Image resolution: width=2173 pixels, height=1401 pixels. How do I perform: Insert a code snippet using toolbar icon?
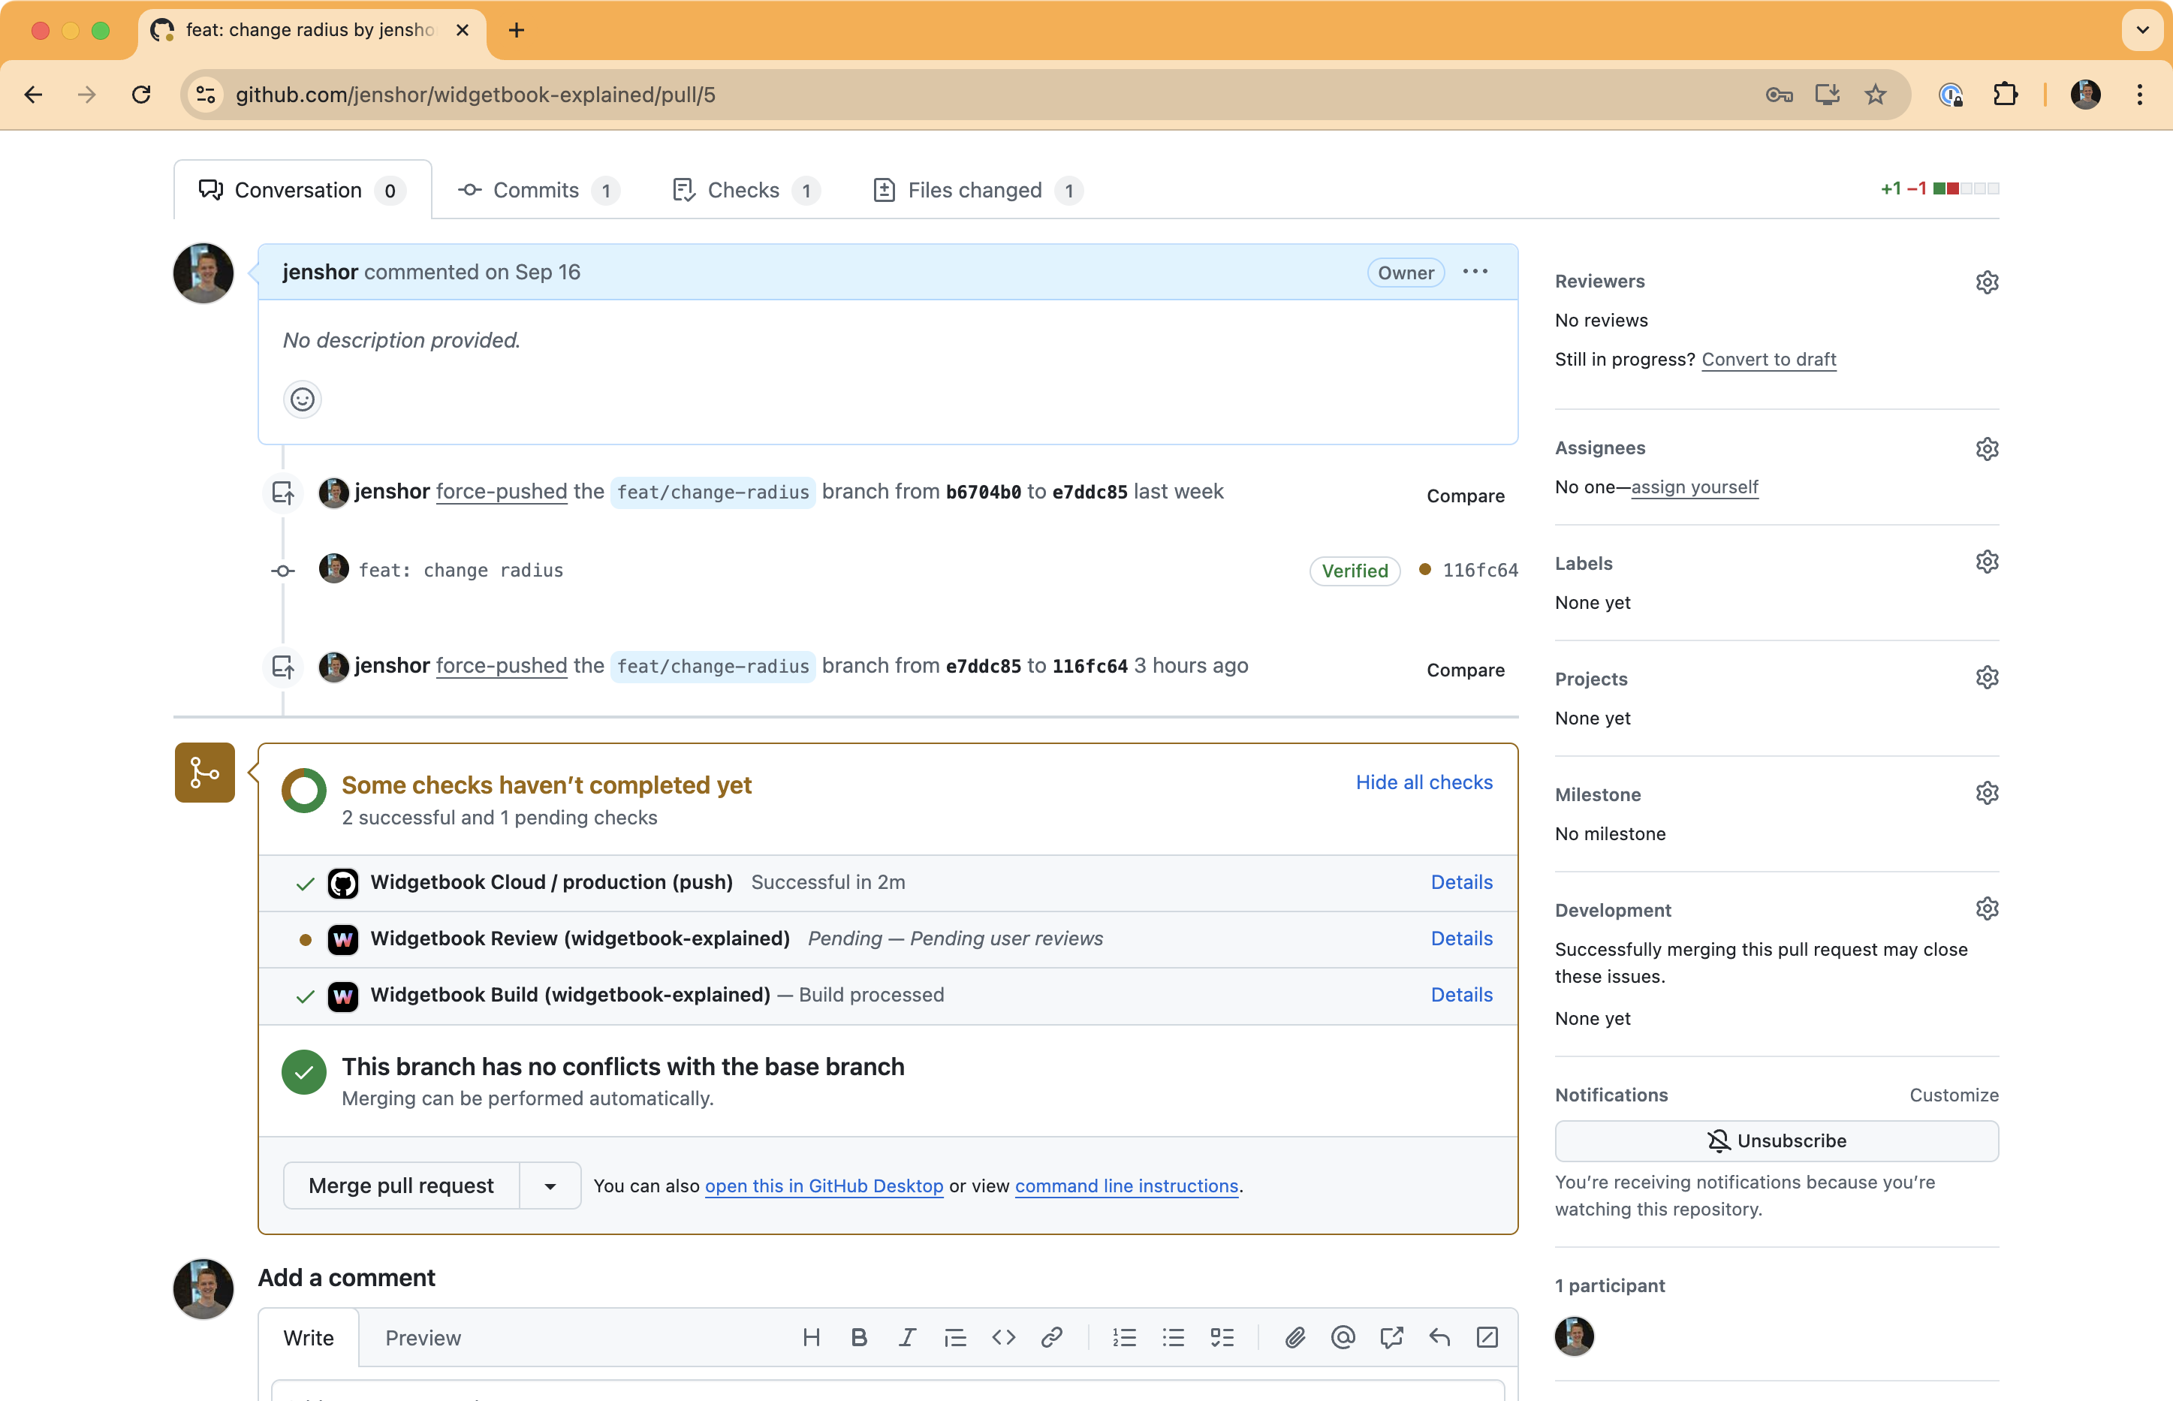point(1003,1337)
